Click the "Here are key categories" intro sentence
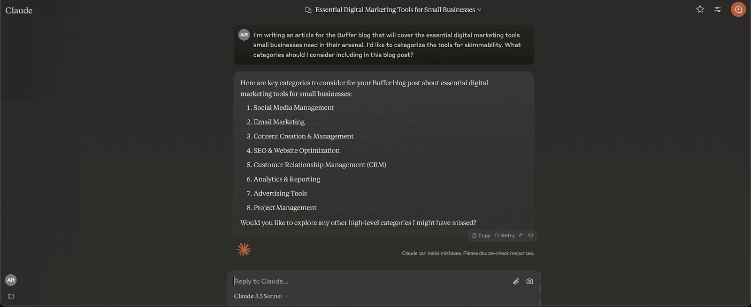Viewport: 751px width, 307px height. [x=364, y=88]
